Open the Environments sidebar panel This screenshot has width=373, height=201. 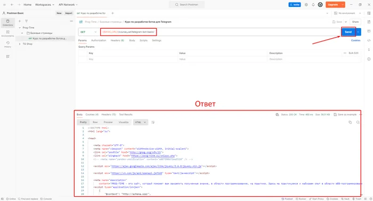[x=7, y=33]
